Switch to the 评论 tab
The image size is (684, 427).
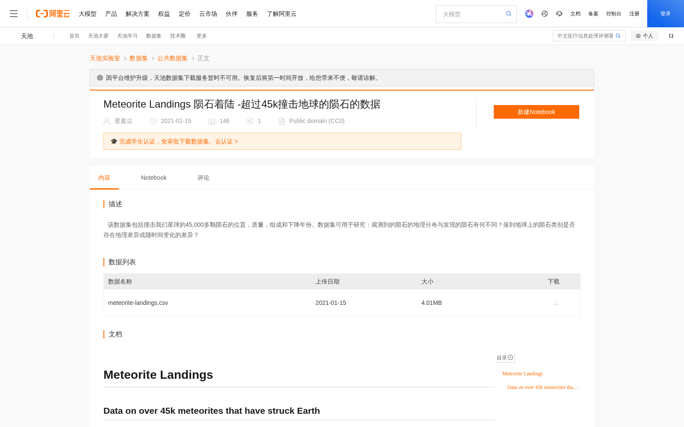203,178
